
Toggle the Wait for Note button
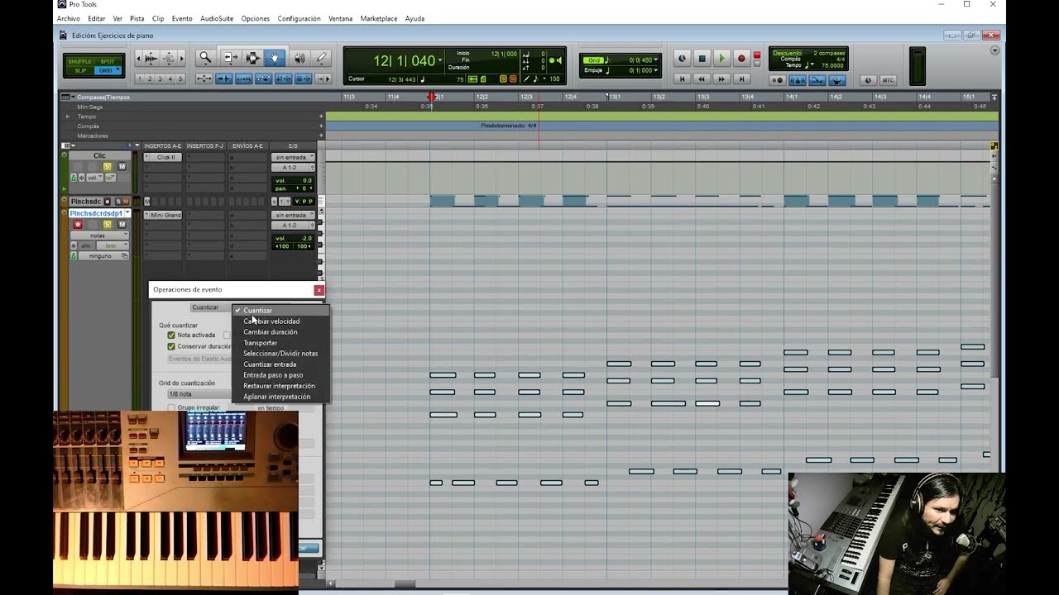pos(777,80)
